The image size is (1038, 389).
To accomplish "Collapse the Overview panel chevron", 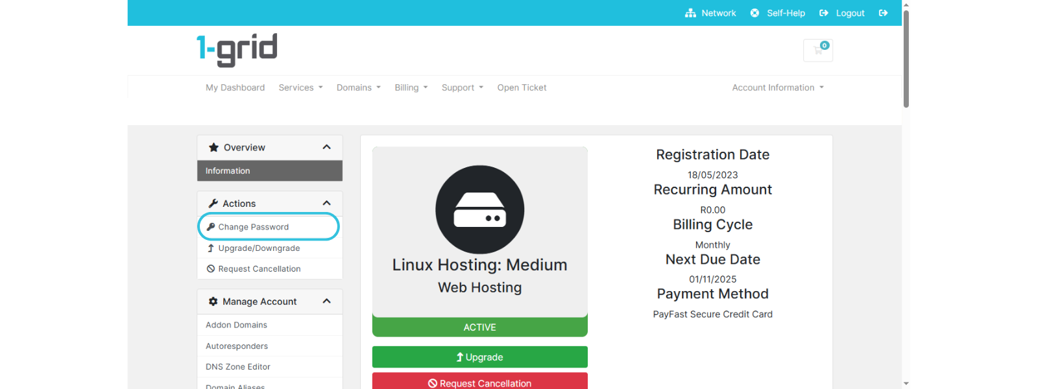I will coord(326,147).
